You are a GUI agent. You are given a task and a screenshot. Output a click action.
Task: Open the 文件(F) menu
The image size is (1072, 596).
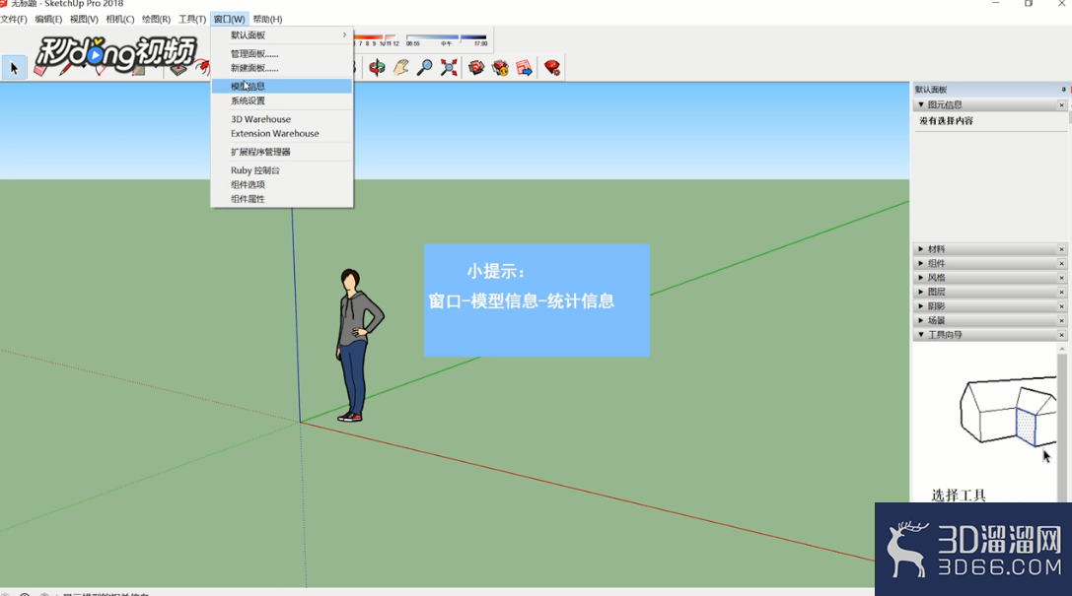coord(14,19)
